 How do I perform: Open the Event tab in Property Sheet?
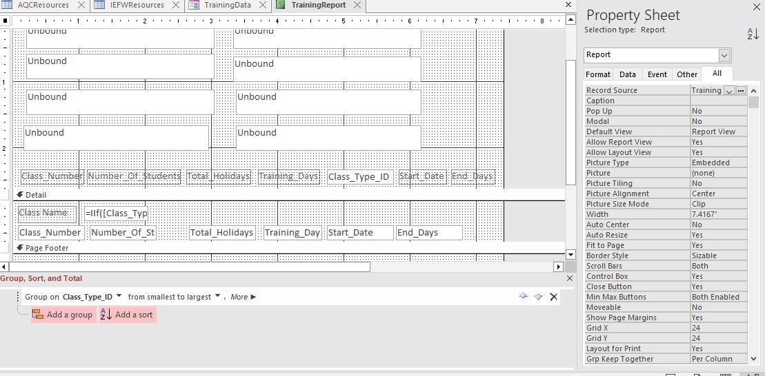[x=657, y=74]
